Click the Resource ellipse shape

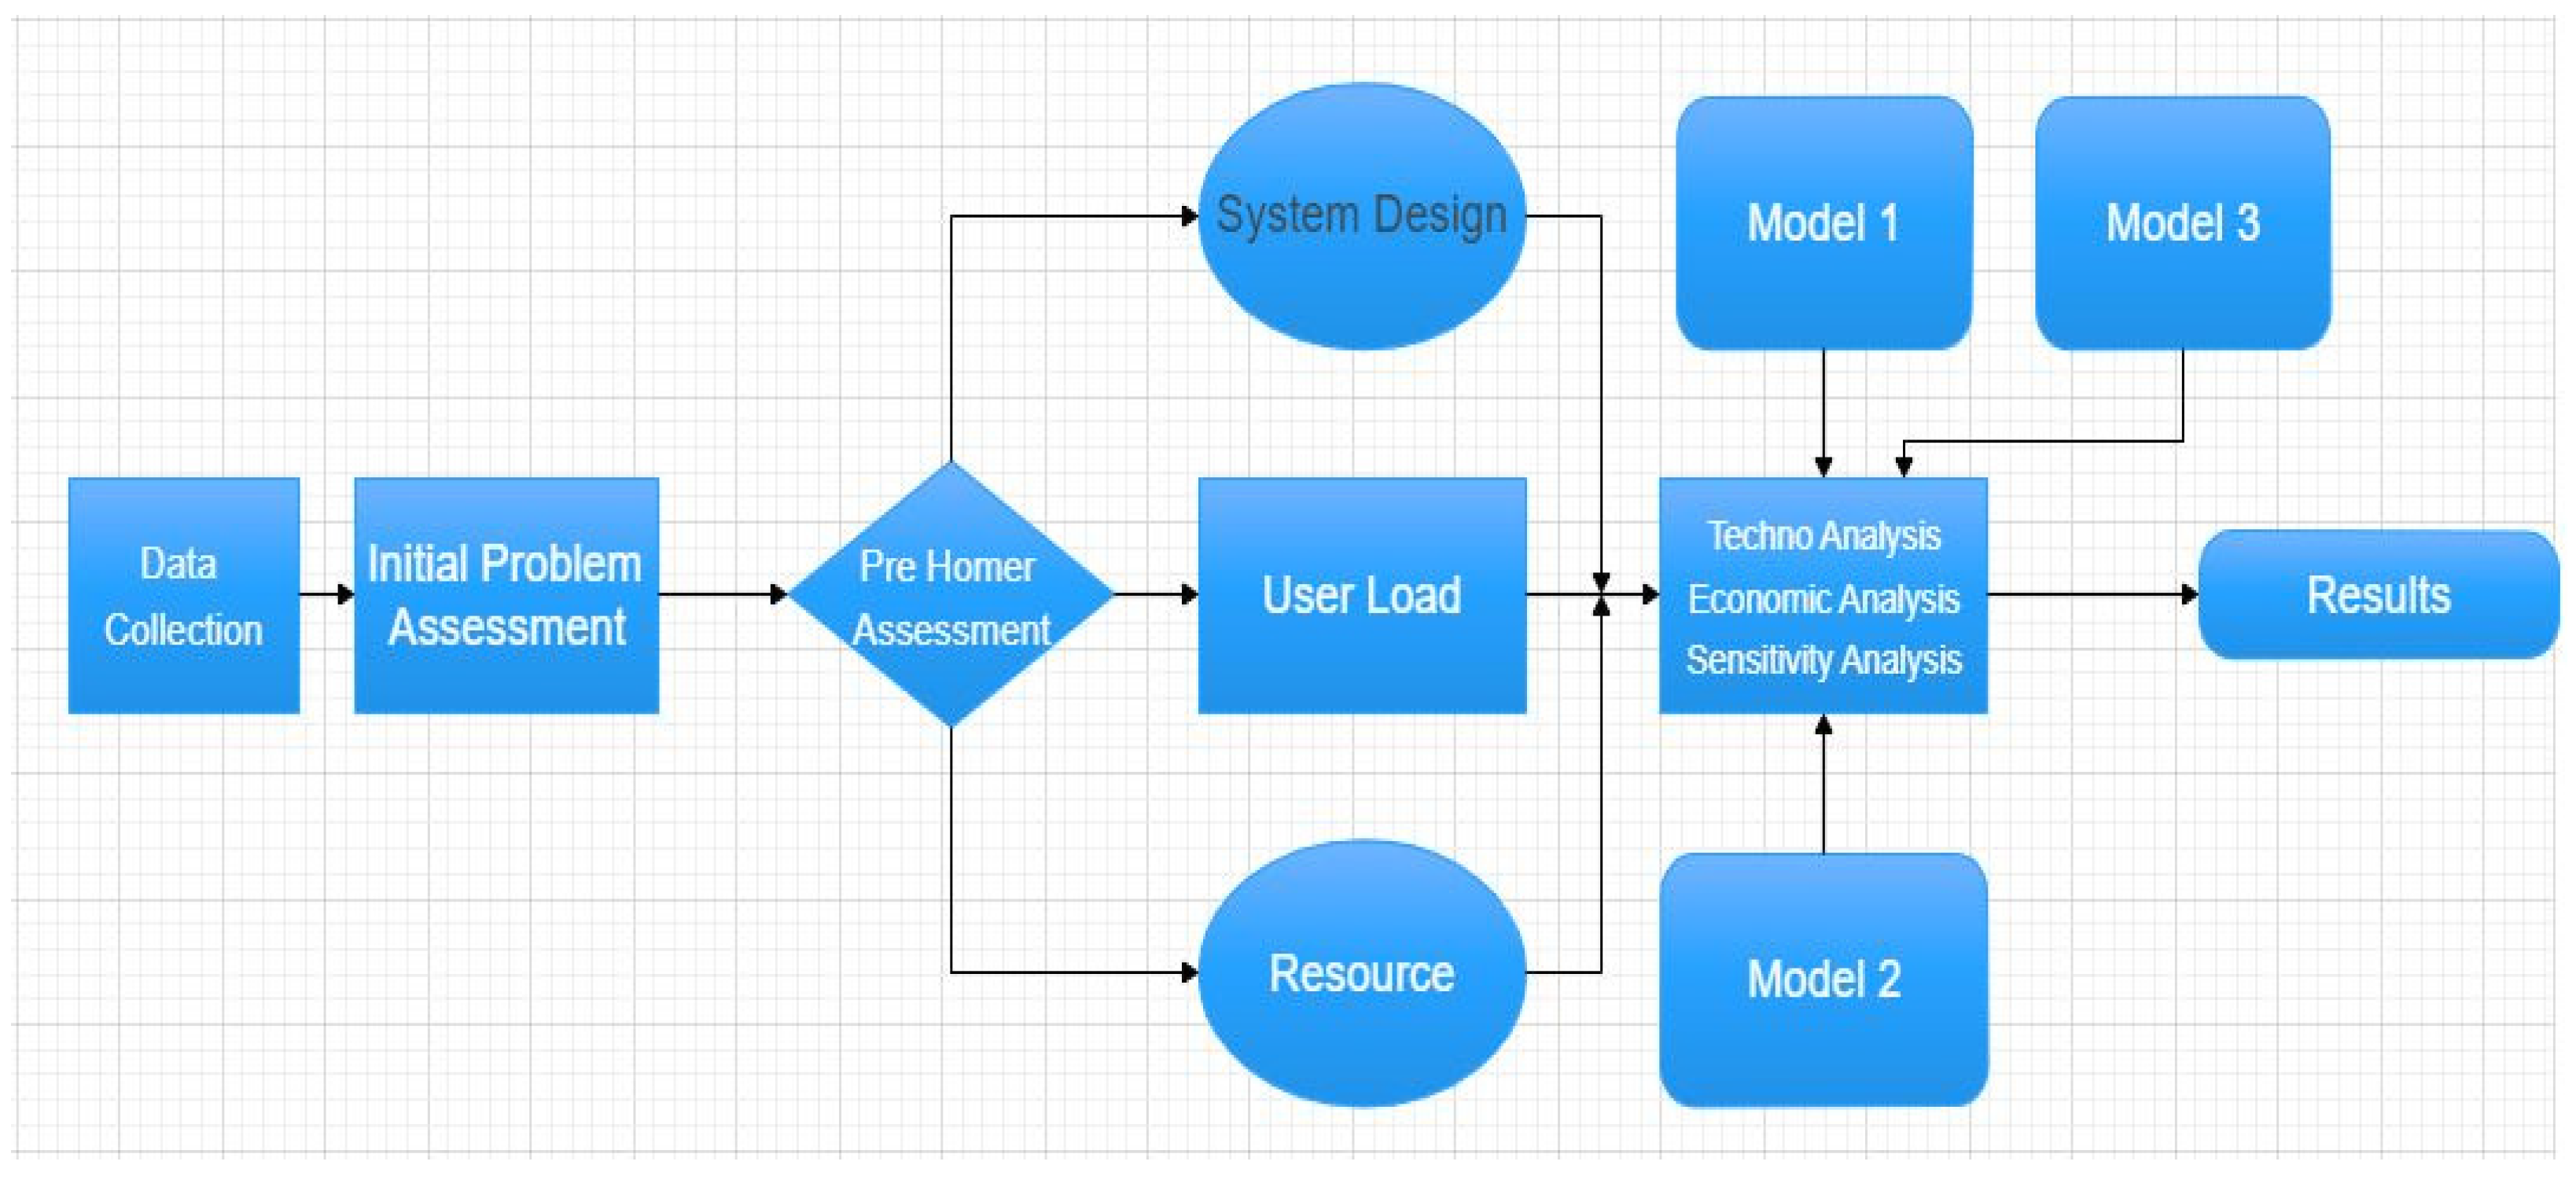coord(1361,973)
